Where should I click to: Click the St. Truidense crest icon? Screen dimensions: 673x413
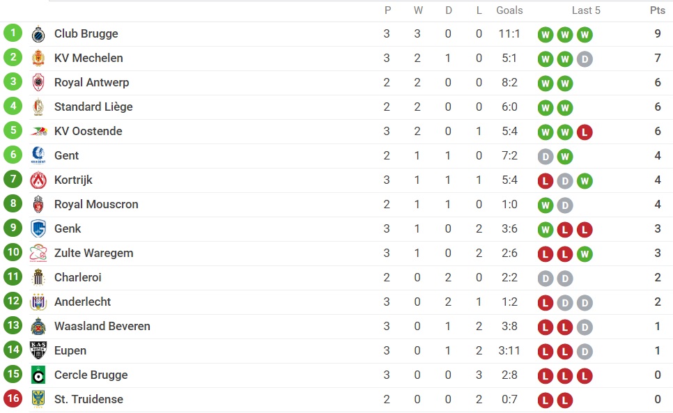click(x=38, y=399)
